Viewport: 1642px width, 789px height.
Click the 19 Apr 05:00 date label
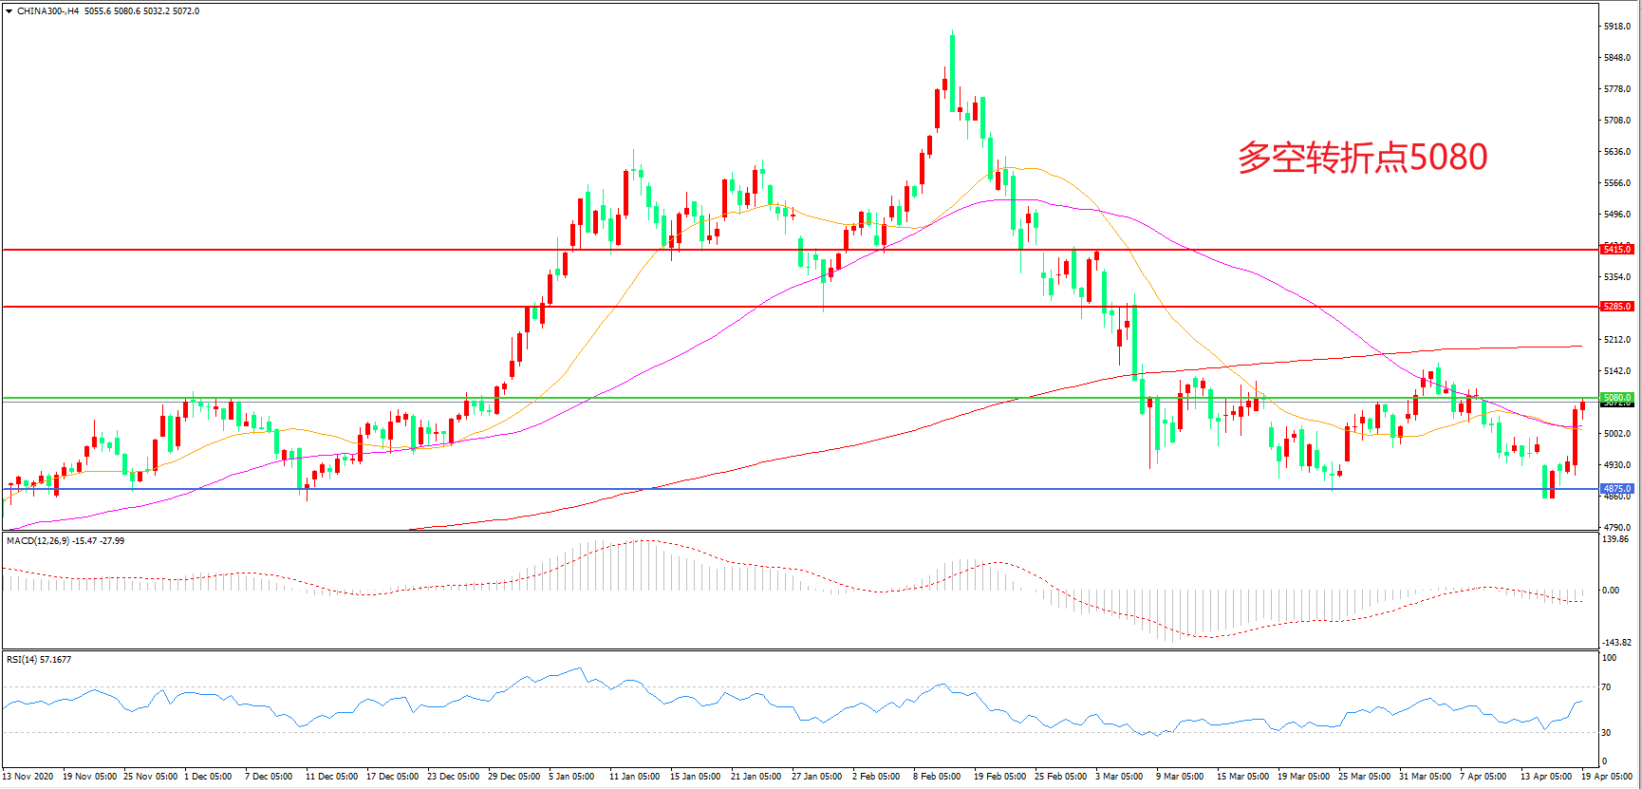(x=1606, y=777)
